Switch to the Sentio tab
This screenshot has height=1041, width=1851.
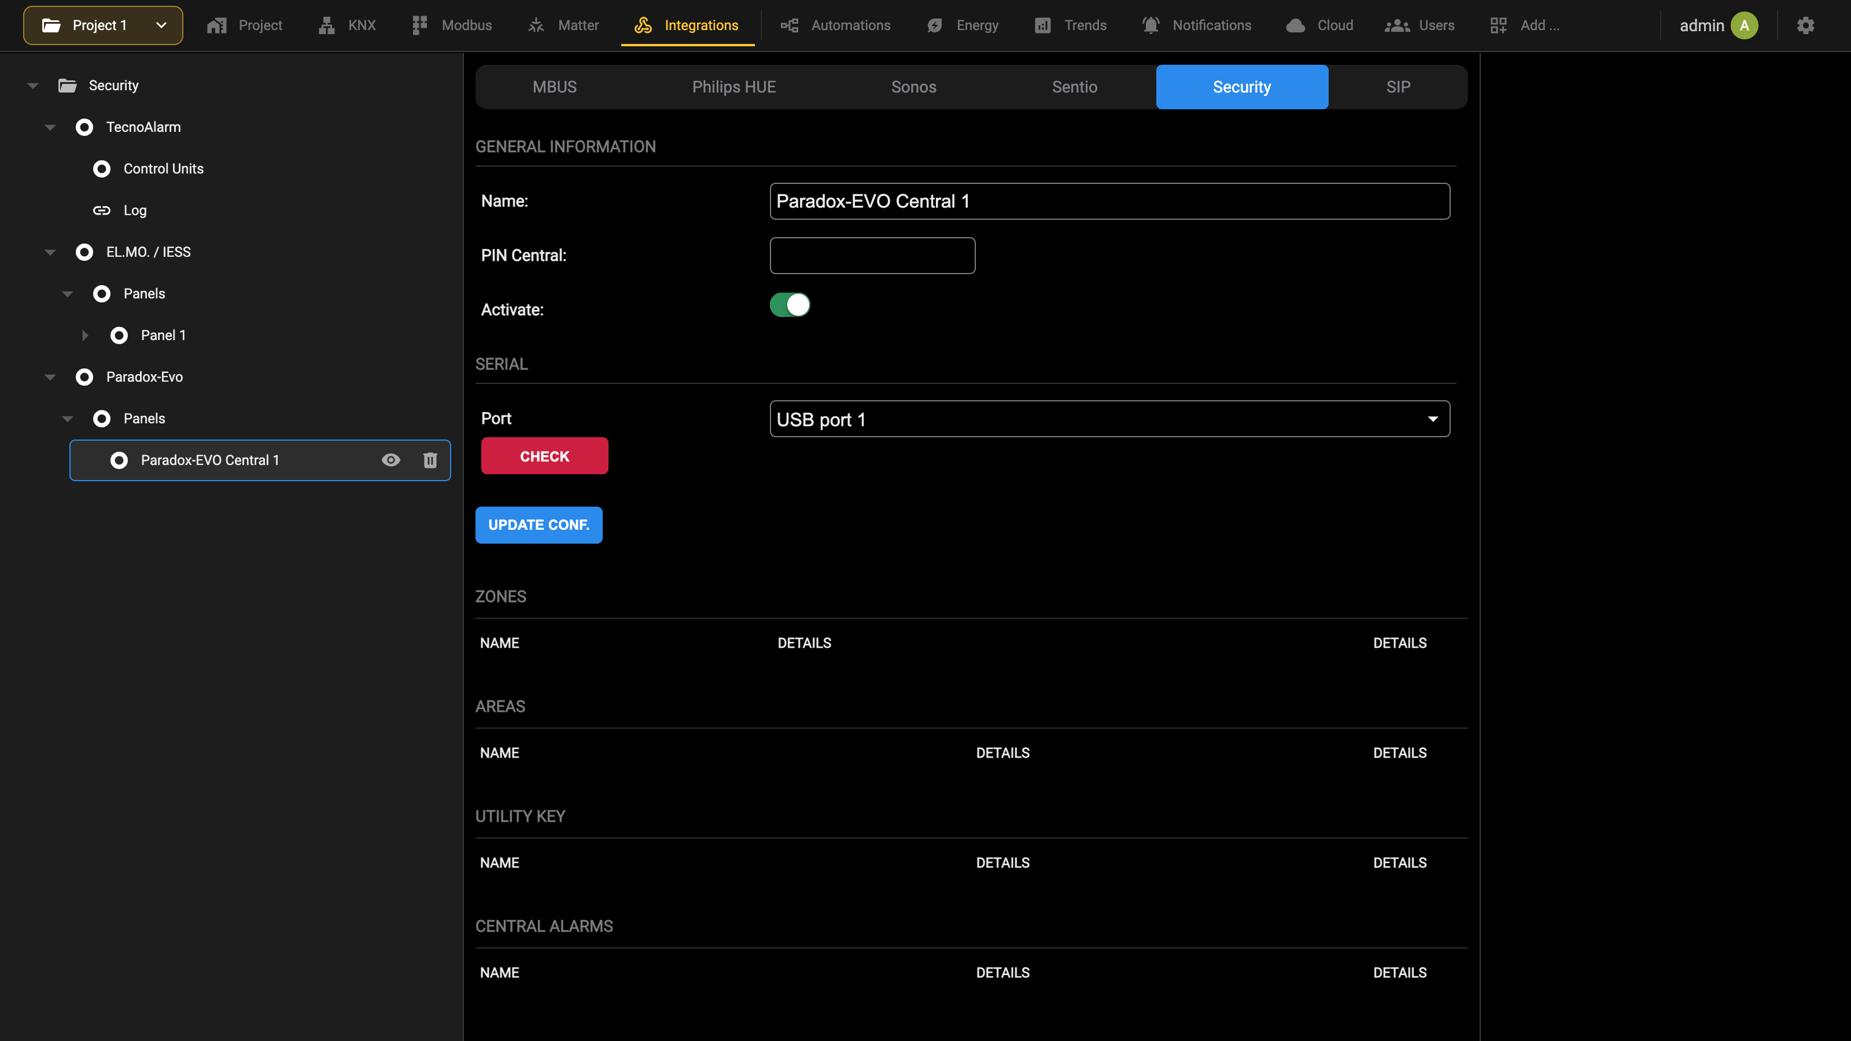pyautogui.click(x=1074, y=87)
